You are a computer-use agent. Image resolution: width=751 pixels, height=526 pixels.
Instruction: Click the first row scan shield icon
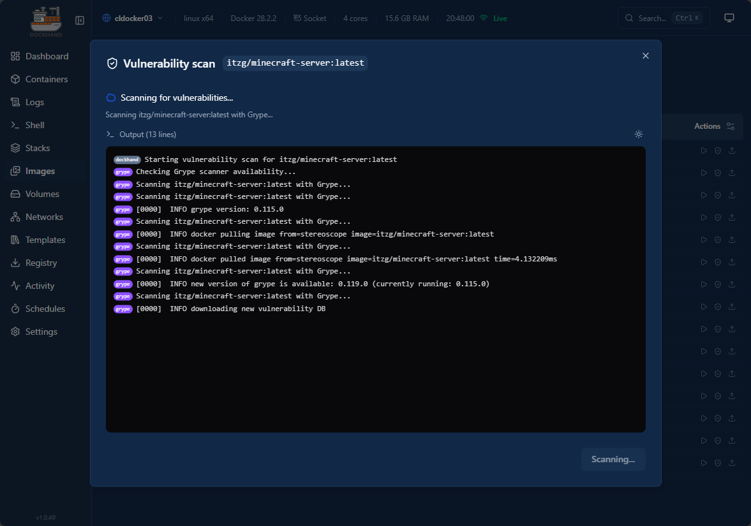[x=717, y=150]
